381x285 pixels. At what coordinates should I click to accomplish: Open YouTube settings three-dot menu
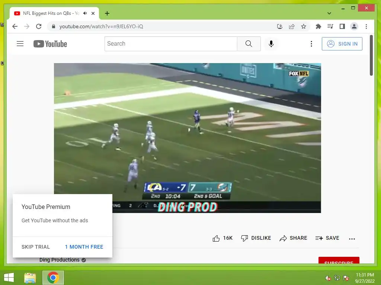click(x=311, y=44)
